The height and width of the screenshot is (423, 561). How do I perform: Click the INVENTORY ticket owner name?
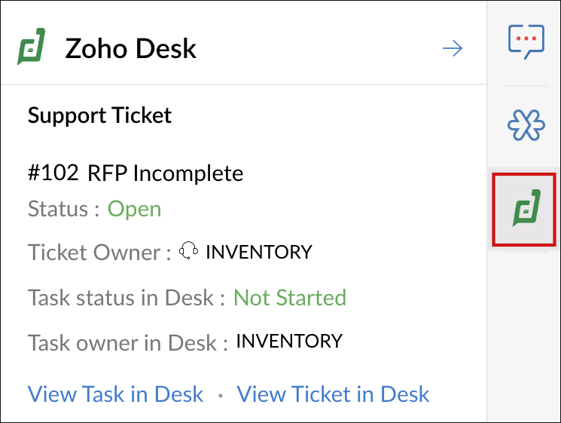[258, 252]
